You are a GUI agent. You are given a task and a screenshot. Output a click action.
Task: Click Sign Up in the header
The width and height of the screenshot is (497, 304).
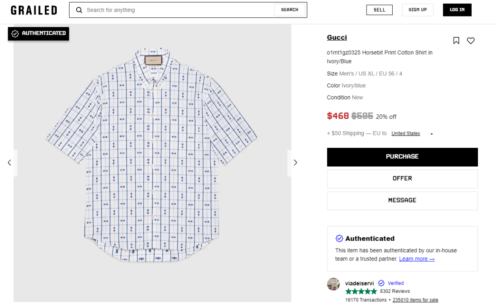(417, 10)
